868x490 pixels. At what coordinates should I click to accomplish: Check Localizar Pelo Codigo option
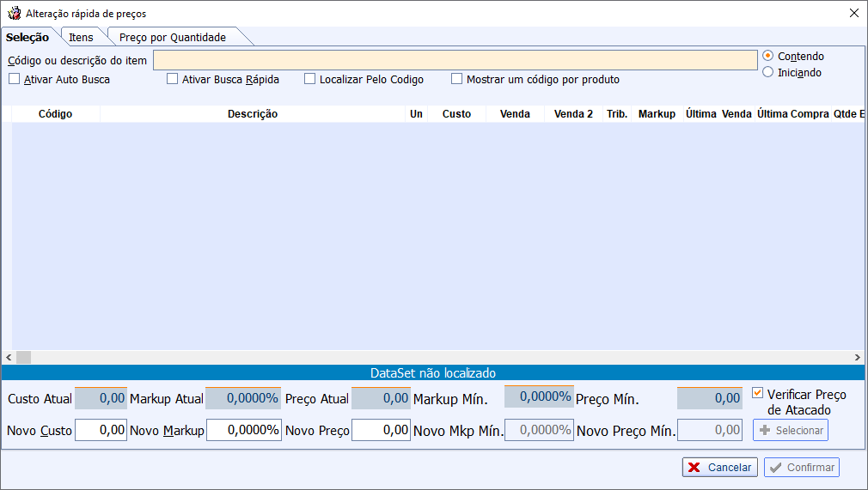tap(310, 79)
